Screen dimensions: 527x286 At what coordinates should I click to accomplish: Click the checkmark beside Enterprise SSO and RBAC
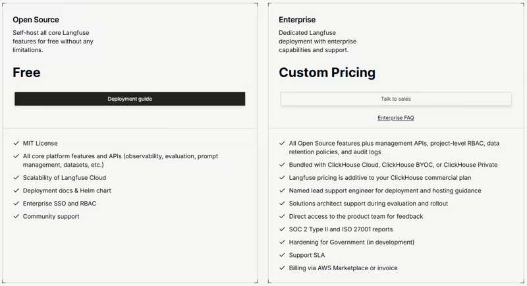point(16,204)
